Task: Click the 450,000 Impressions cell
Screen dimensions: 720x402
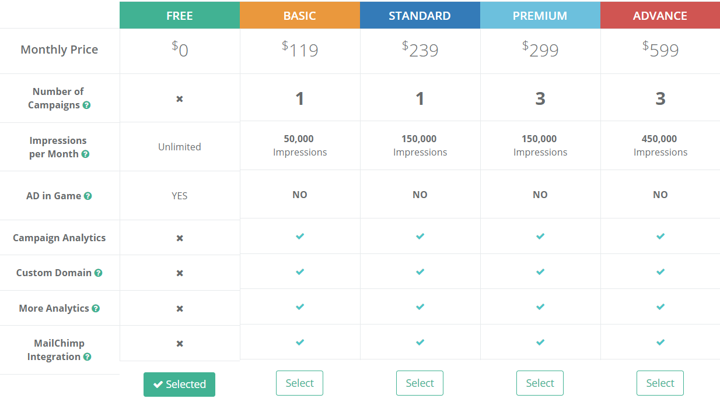Action: [660, 146]
